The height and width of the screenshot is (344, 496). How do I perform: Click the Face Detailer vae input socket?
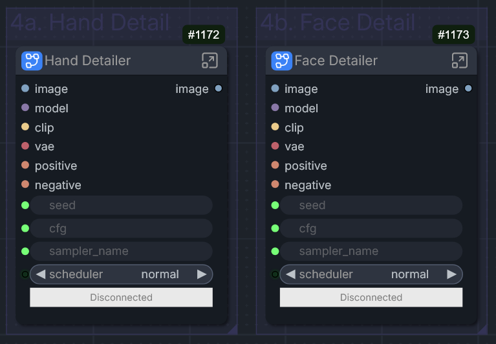(x=275, y=146)
